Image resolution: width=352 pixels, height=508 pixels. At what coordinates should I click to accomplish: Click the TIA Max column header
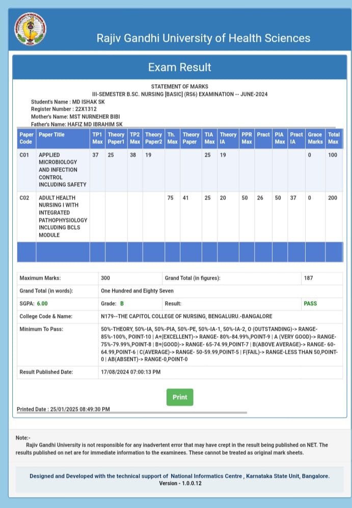pyautogui.click(x=209, y=138)
